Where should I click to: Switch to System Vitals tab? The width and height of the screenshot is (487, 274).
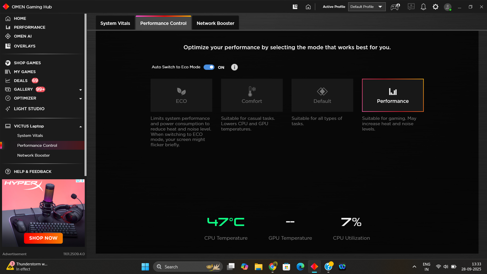click(x=115, y=23)
